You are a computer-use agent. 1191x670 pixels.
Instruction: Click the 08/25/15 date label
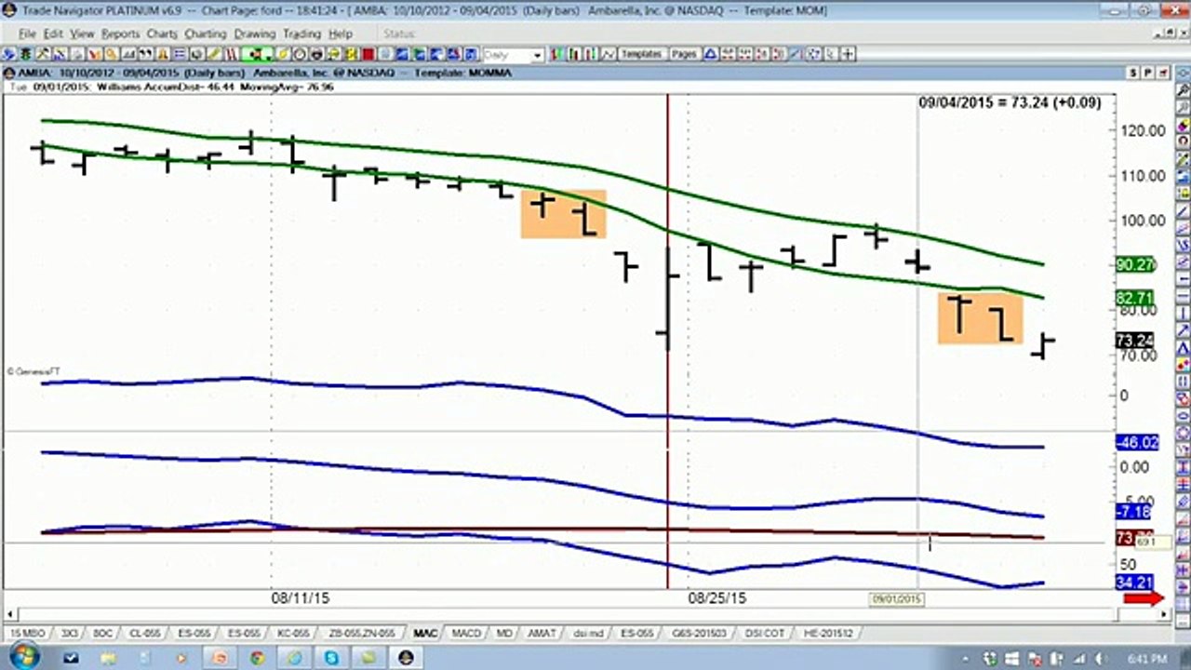[716, 598]
